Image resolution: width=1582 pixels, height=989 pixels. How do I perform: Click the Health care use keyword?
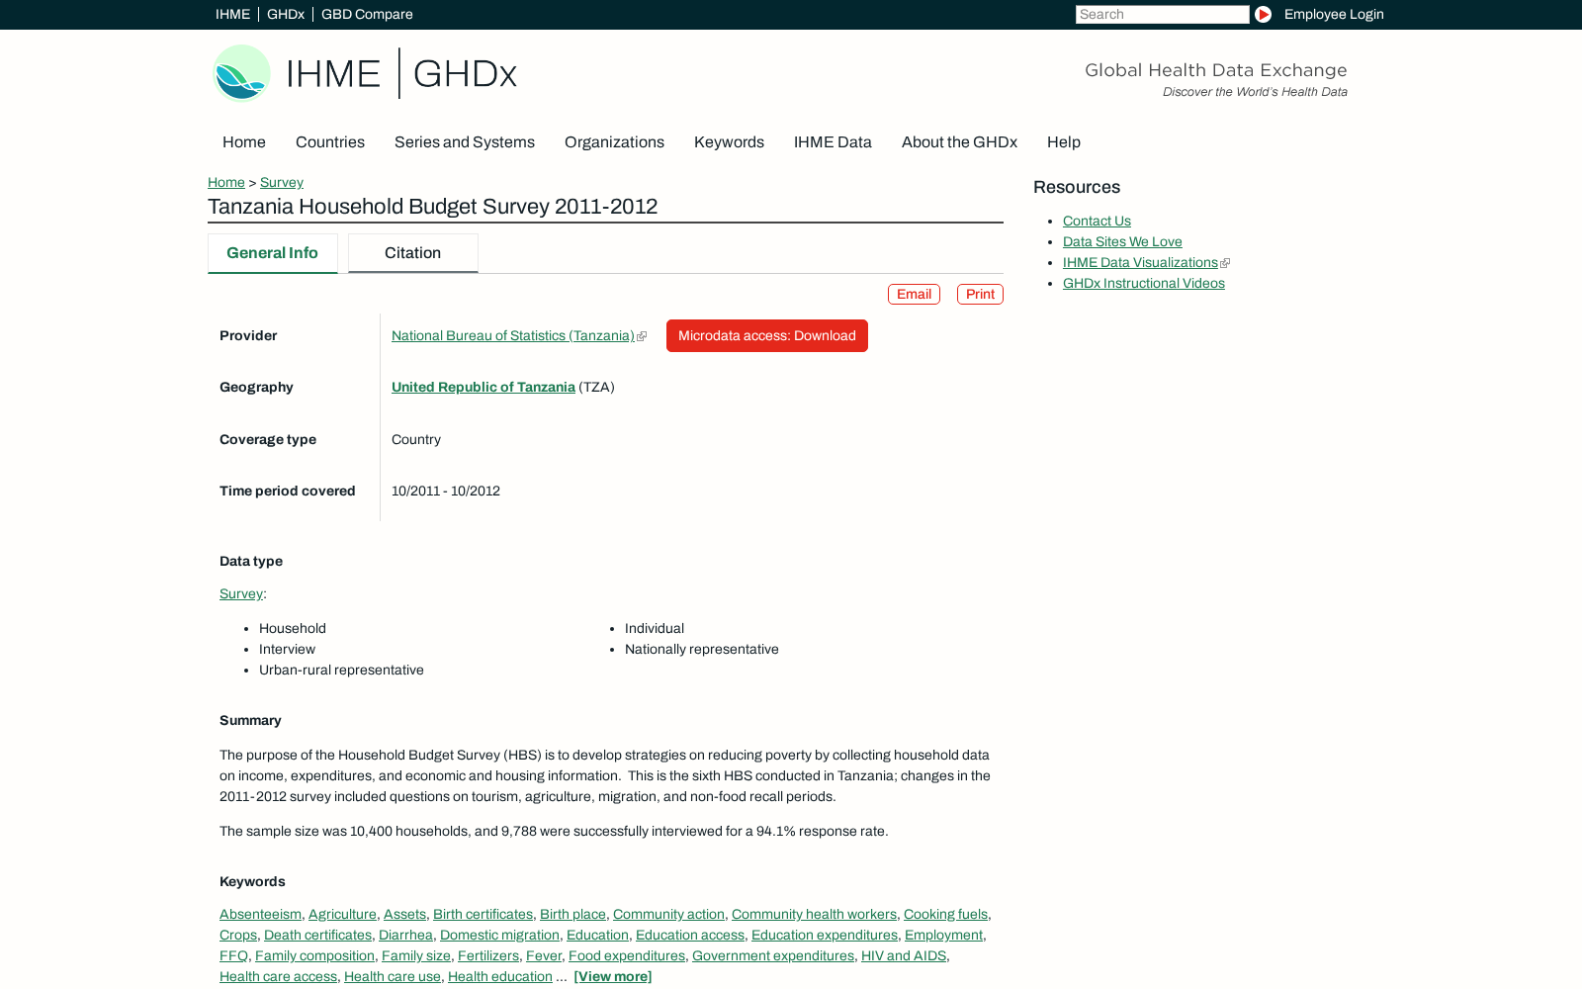[x=393, y=977]
